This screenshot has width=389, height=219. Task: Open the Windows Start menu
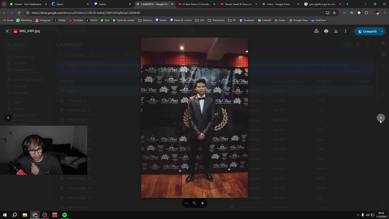[x=5, y=215]
